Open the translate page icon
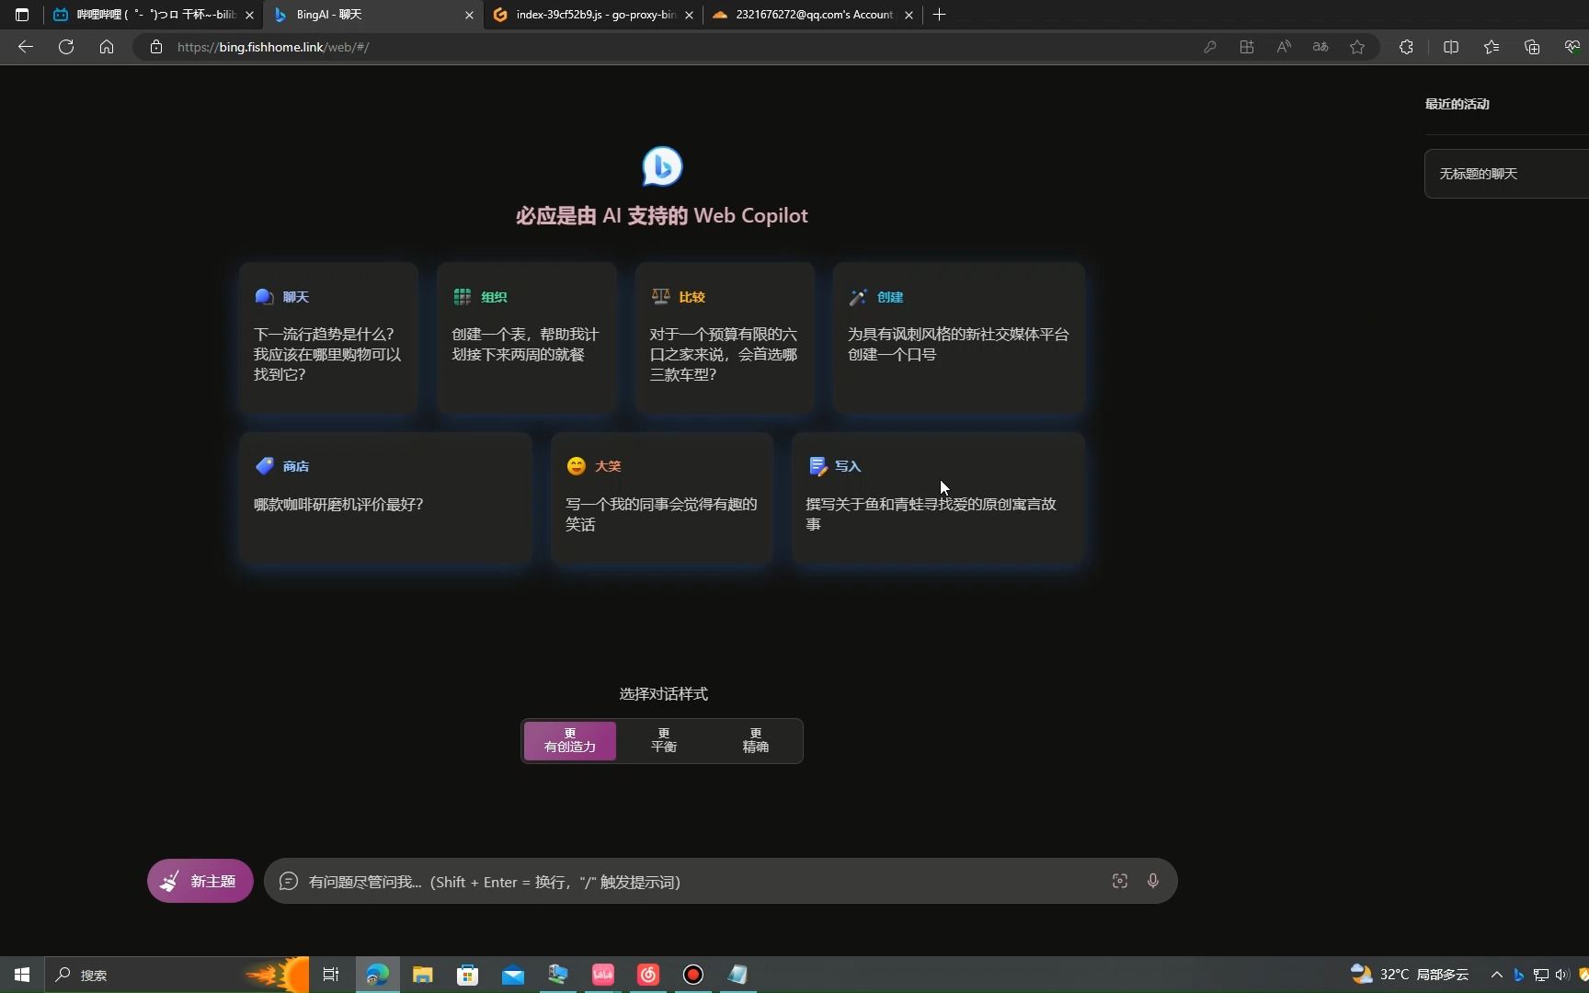 pos(1320,47)
